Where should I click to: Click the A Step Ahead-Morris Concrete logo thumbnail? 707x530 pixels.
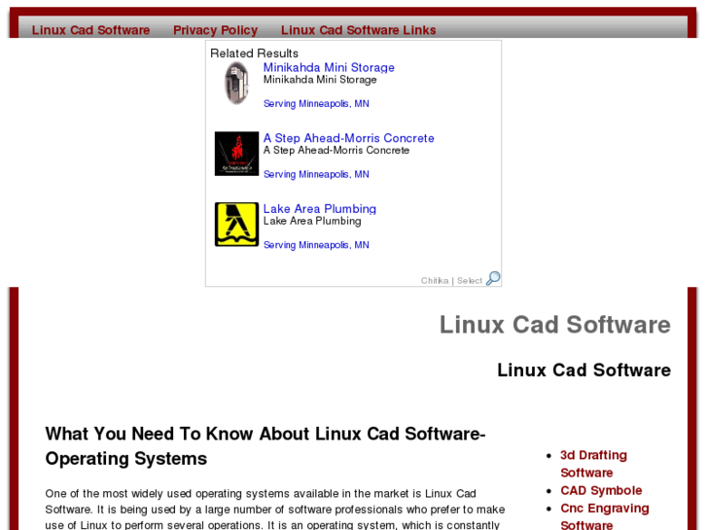tap(236, 154)
